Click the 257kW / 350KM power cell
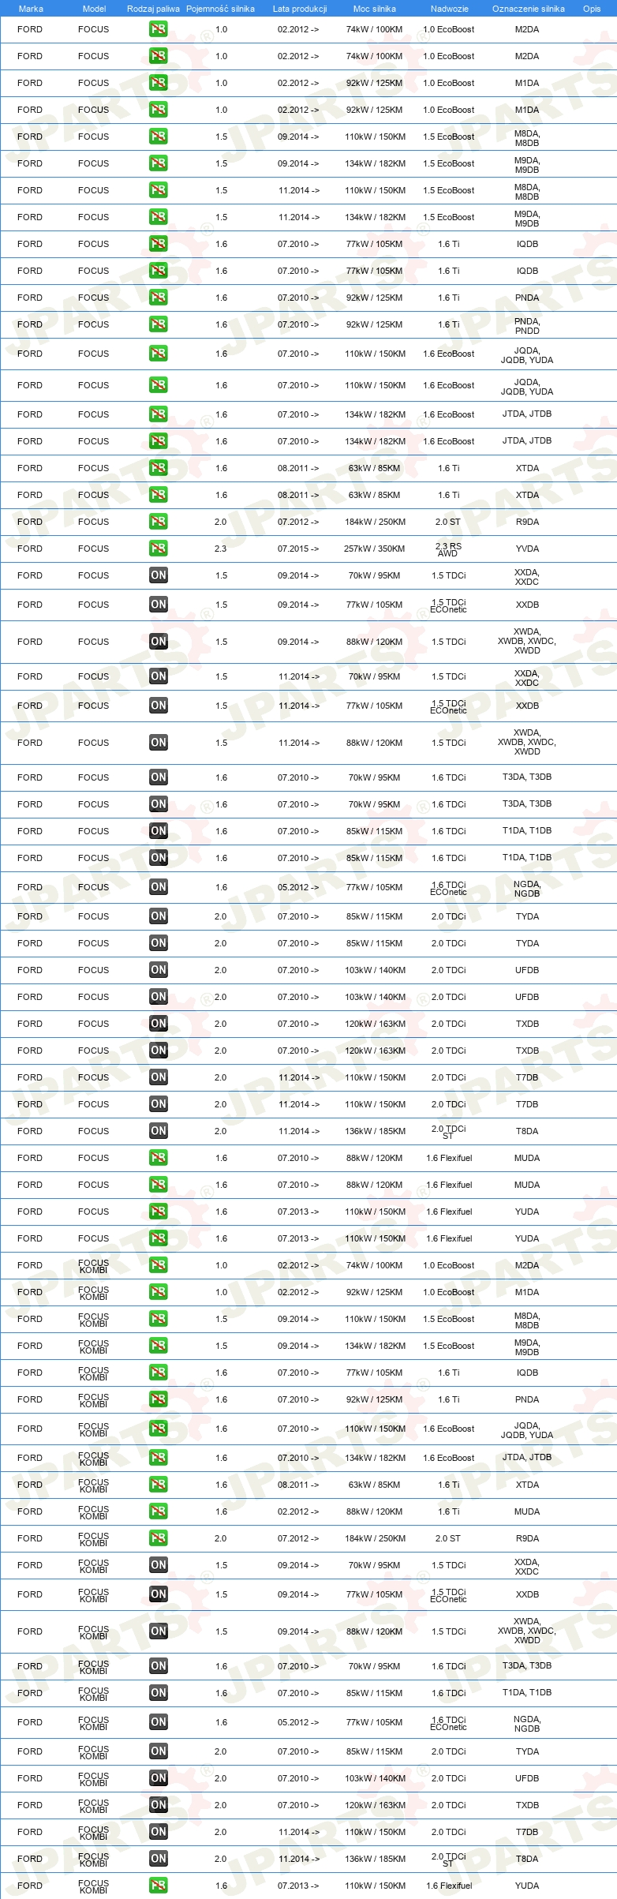This screenshot has width=617, height=1899. click(x=374, y=549)
